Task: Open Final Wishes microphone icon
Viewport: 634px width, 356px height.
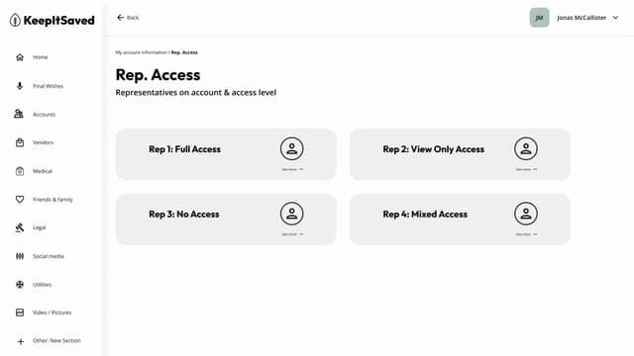Action: 20,86
